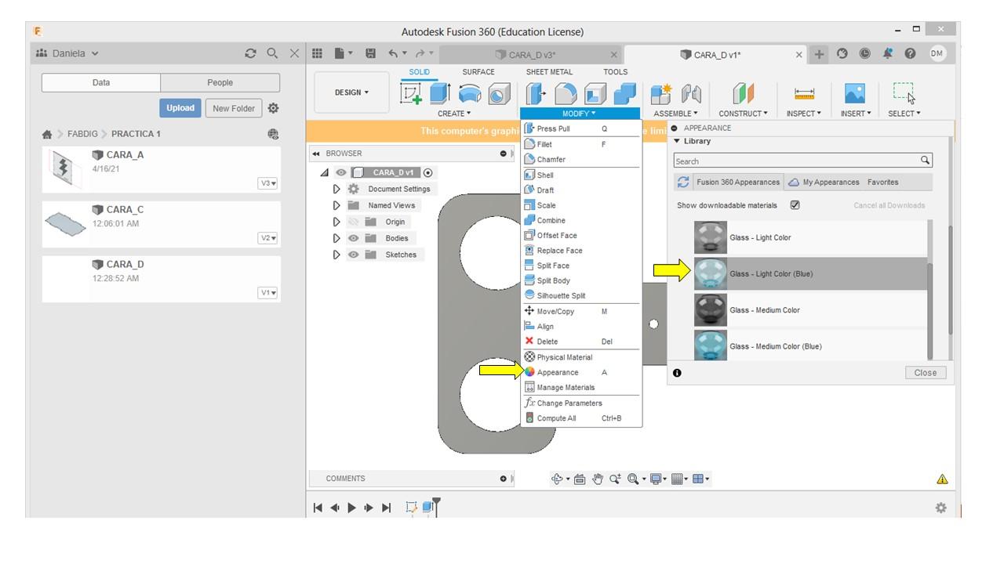Viewport: 1004px width, 564px height.
Task: Switch to the SURFACE tab
Action: (x=478, y=72)
